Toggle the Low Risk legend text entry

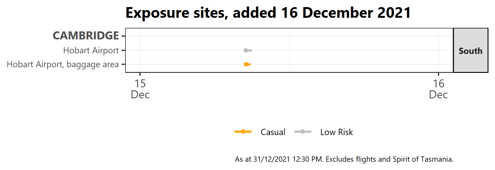(x=336, y=132)
